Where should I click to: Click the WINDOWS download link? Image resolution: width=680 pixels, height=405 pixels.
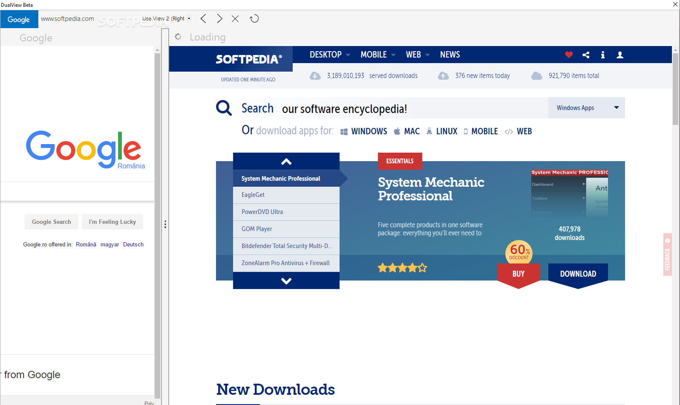(x=369, y=131)
